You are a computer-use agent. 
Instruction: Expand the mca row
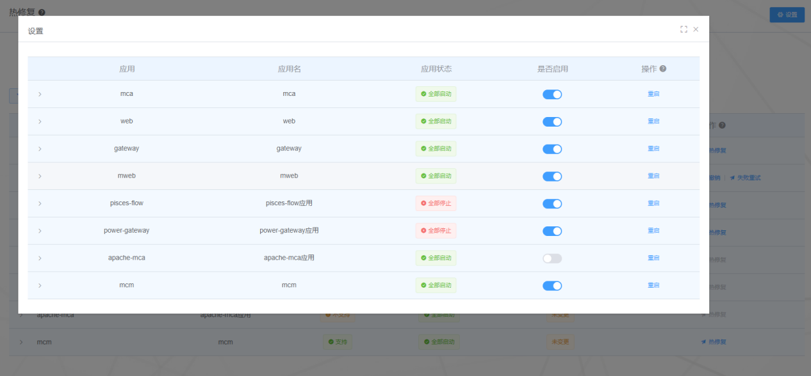pos(40,94)
